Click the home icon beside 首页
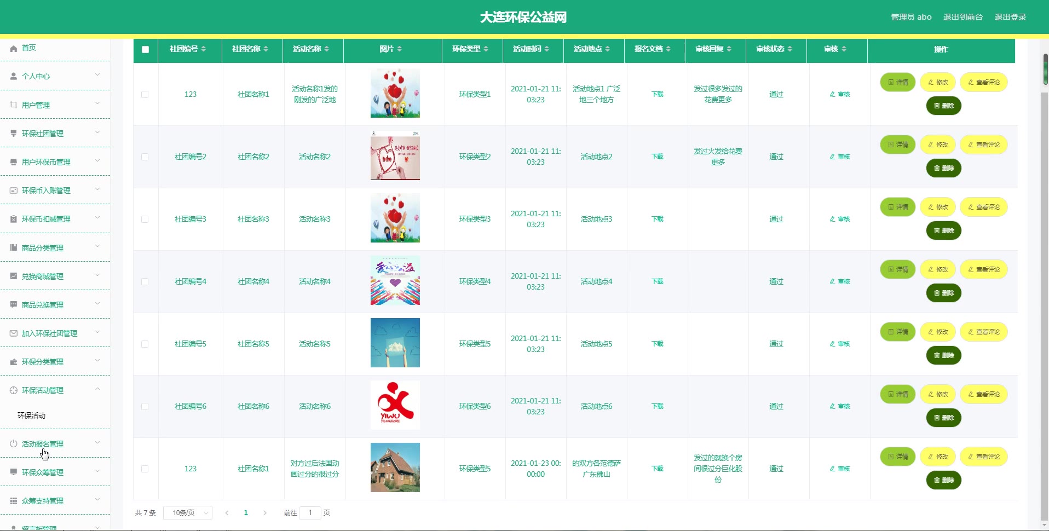Viewport: 1049px width, 531px height. [14, 48]
